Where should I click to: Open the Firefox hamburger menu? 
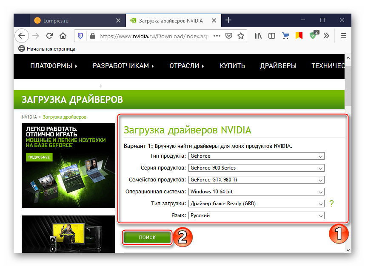tap(344, 36)
